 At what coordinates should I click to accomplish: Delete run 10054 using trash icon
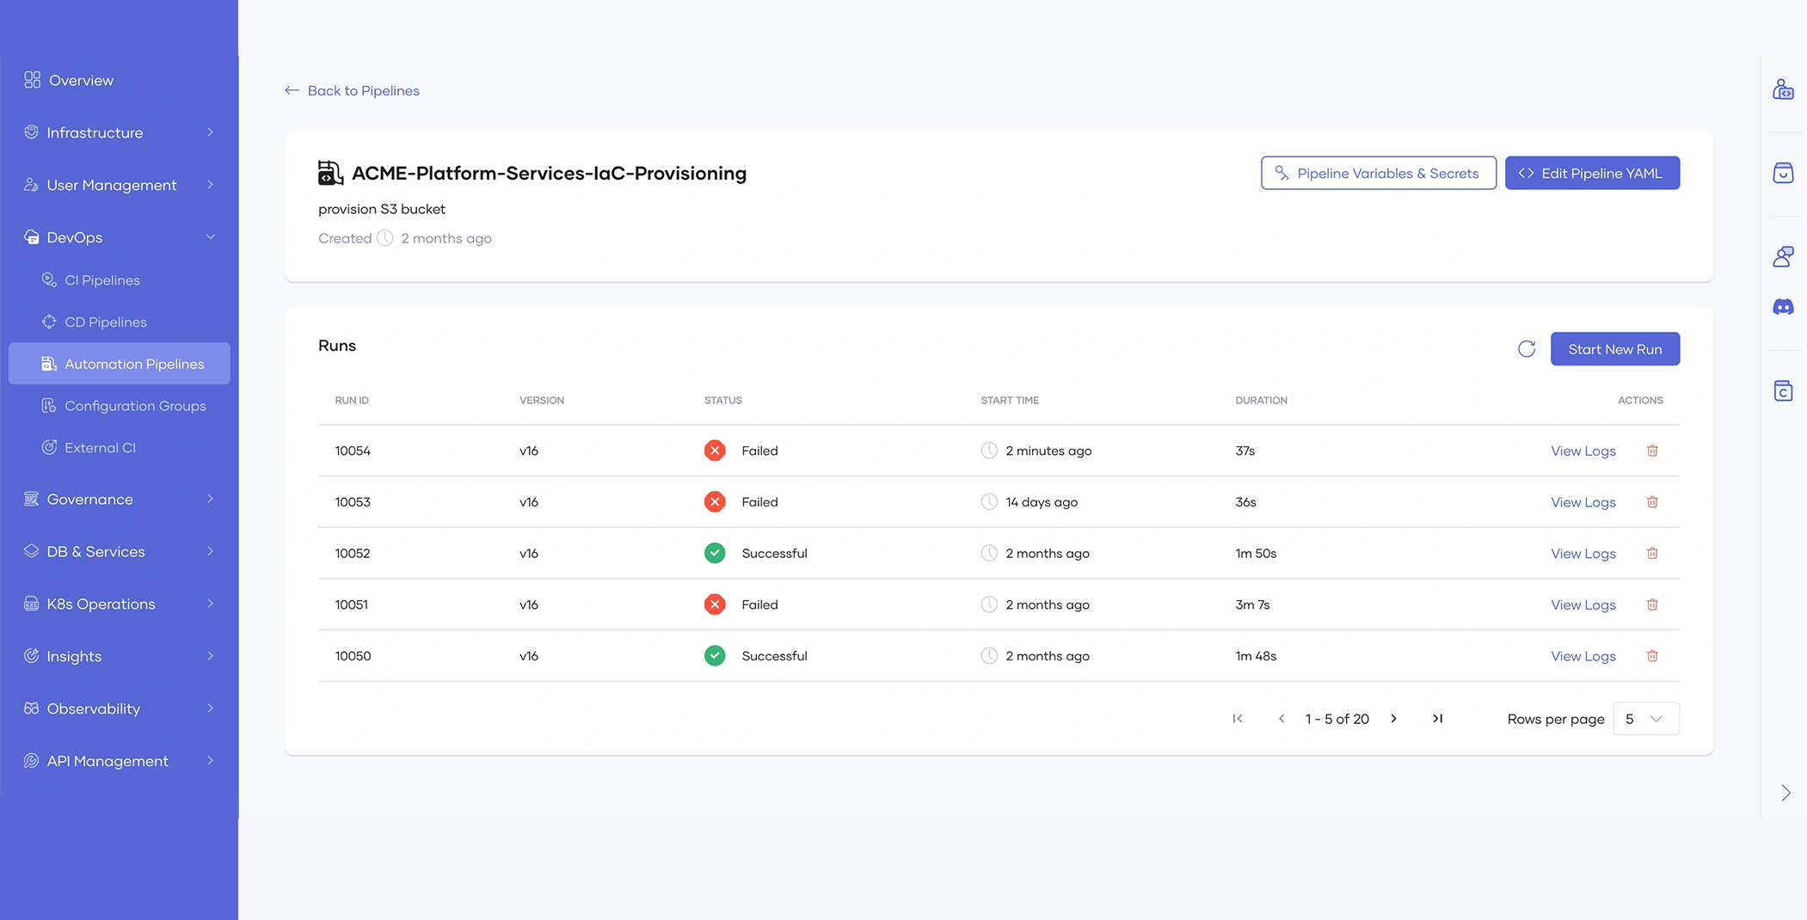pyautogui.click(x=1652, y=451)
